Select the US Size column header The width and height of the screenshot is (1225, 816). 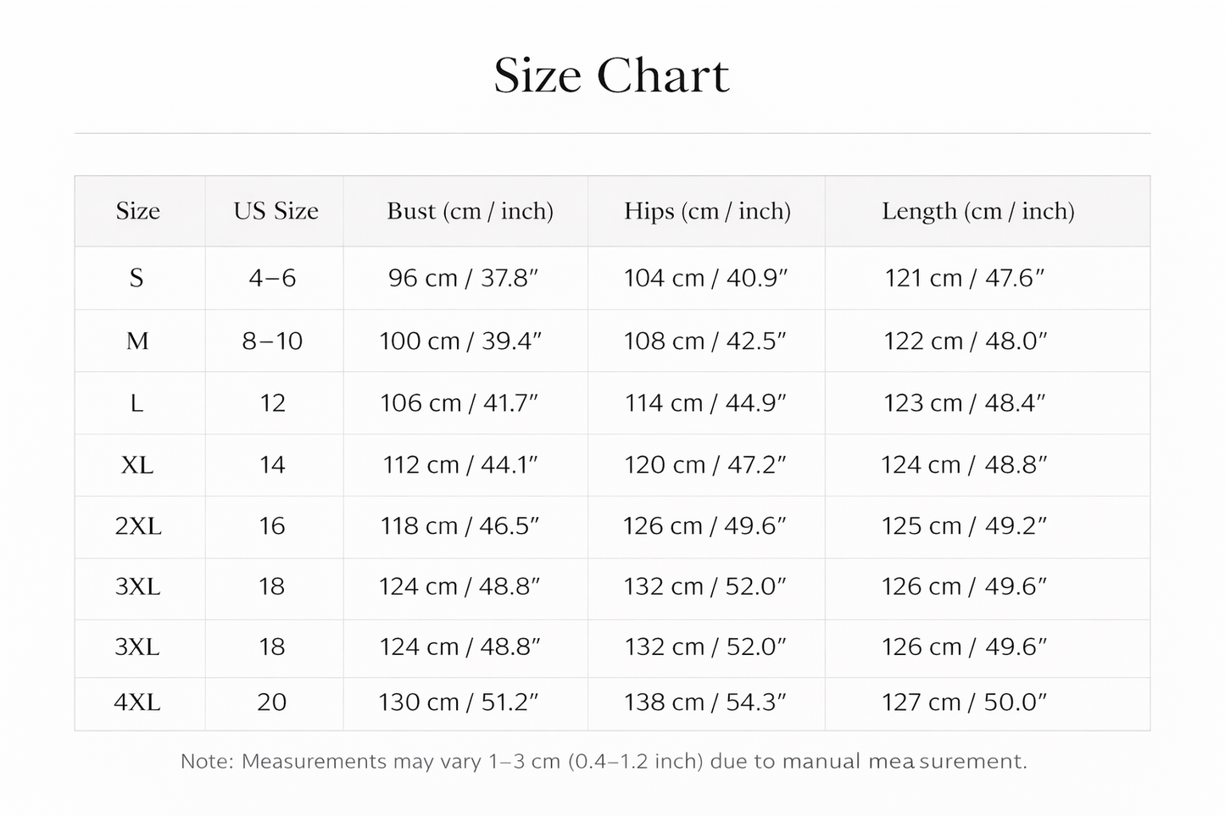[x=276, y=211]
